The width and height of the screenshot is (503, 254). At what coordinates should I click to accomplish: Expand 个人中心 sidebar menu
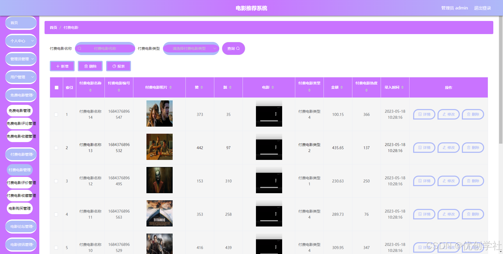pyautogui.click(x=21, y=41)
